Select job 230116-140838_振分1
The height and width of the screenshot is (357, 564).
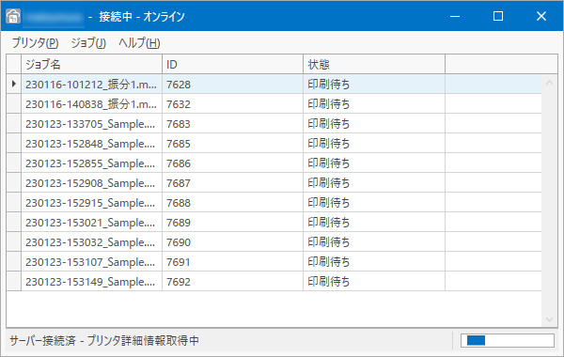(x=92, y=104)
